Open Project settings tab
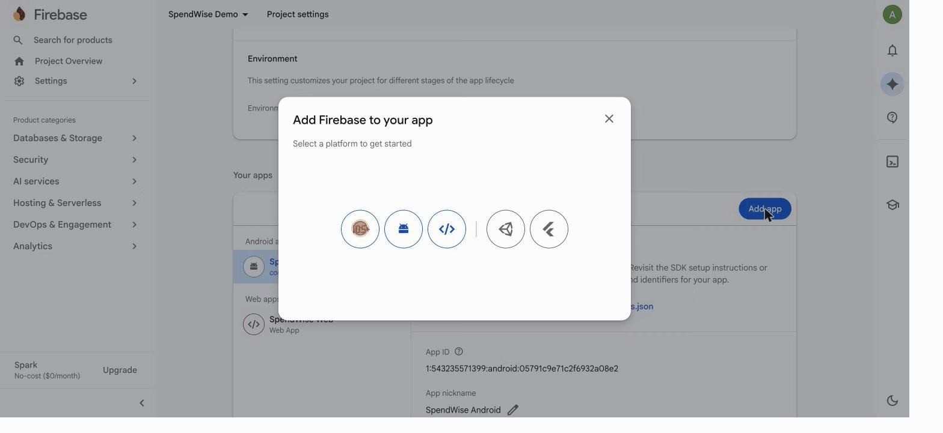Screen dimensions: 943x433 click(x=298, y=14)
